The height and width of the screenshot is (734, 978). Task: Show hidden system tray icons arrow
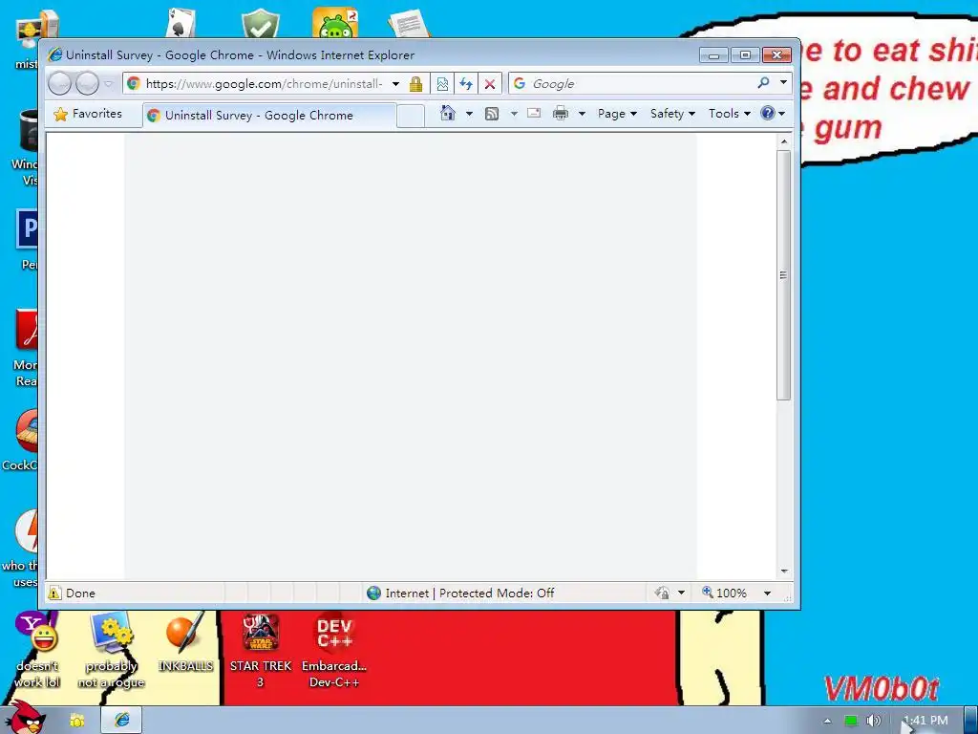[x=827, y=721]
